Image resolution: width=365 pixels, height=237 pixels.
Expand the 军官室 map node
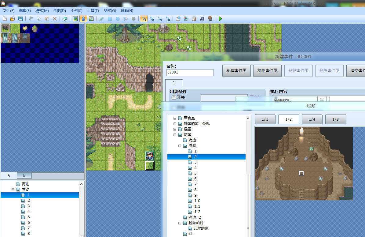coord(175,118)
